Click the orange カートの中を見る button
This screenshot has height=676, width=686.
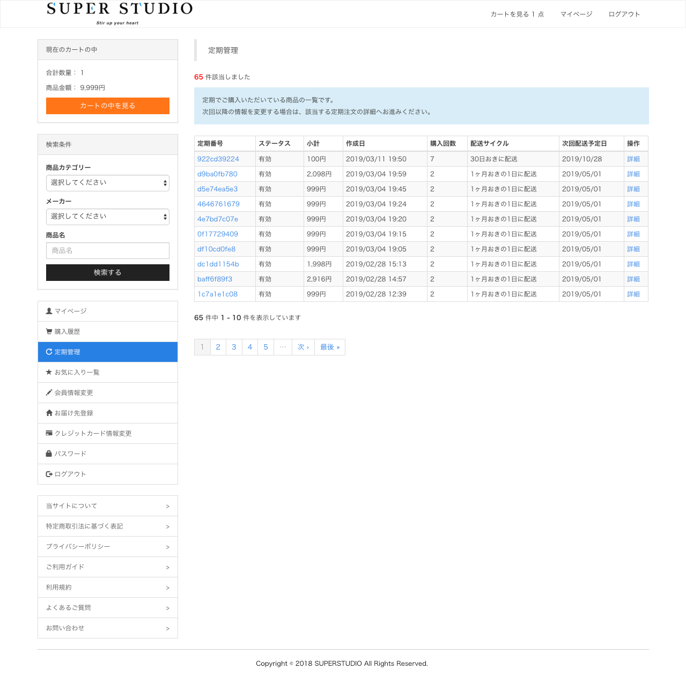(x=108, y=106)
